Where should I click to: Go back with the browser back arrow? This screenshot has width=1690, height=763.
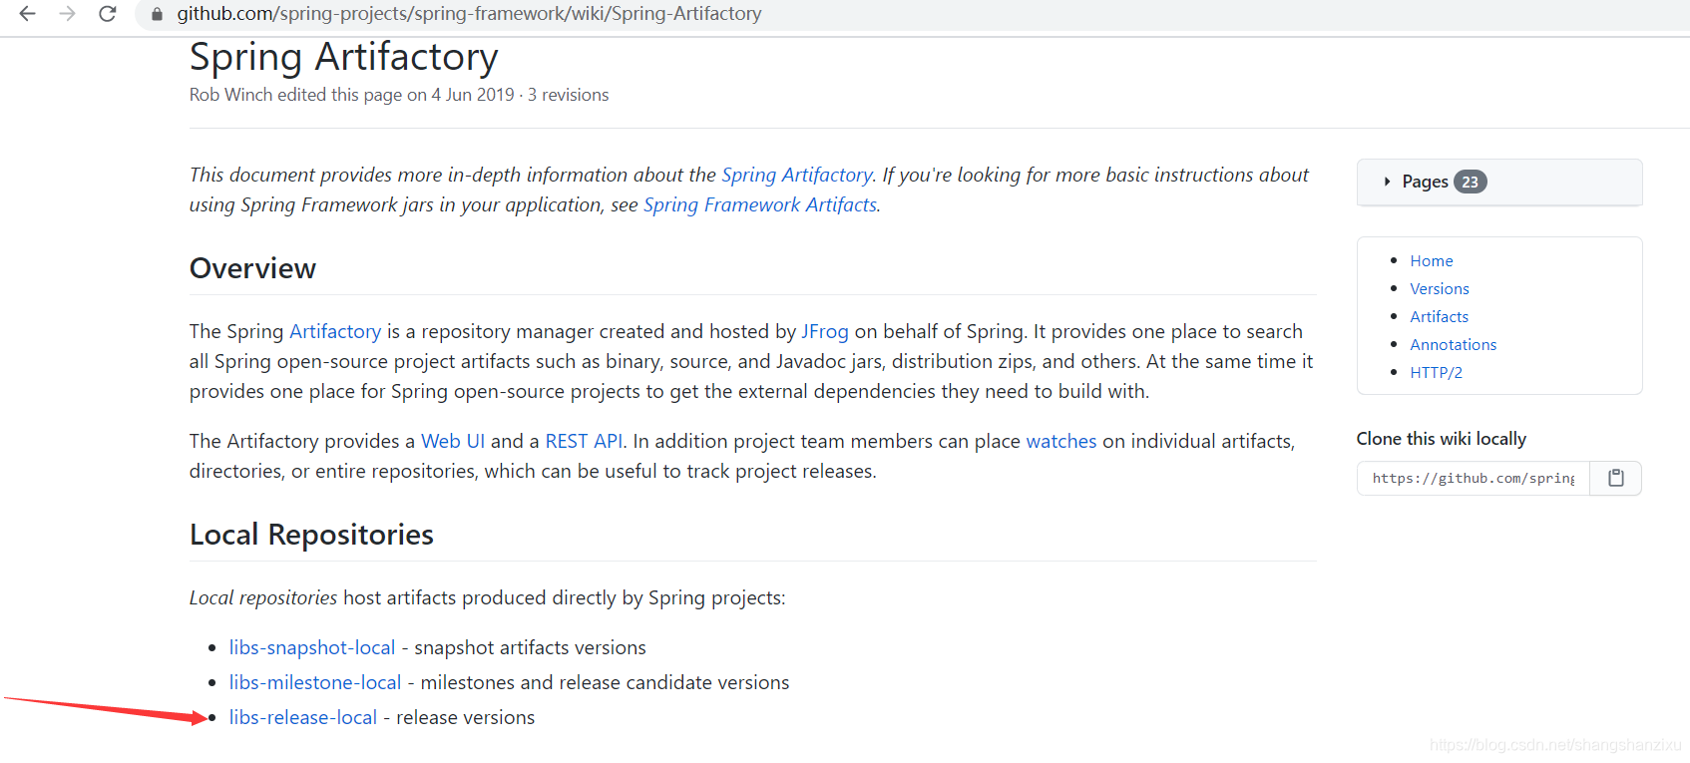pyautogui.click(x=27, y=14)
